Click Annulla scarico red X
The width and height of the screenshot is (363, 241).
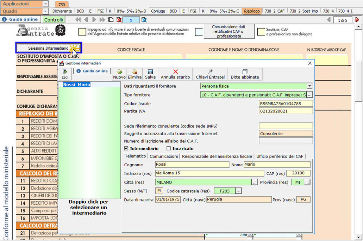(x=175, y=74)
